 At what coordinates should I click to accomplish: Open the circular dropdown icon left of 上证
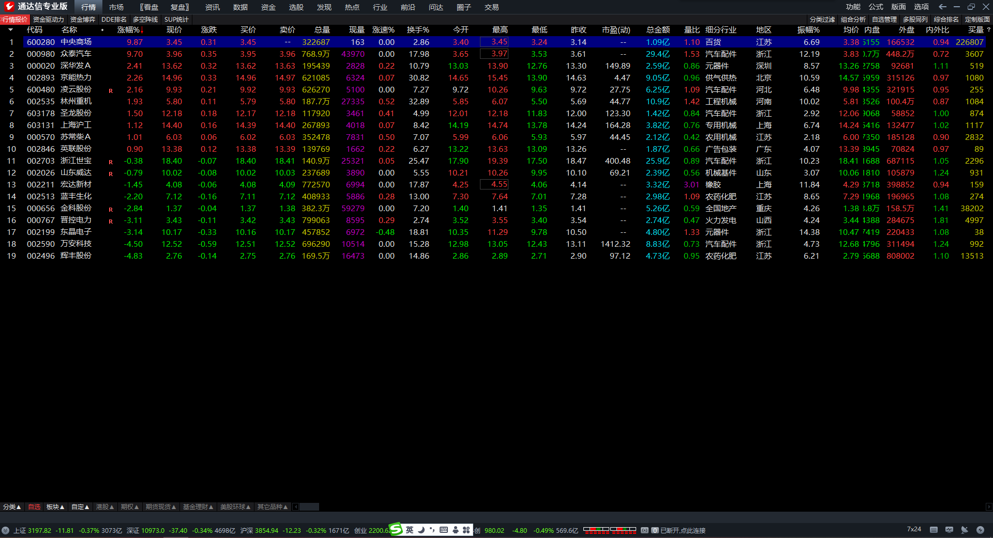(6, 530)
